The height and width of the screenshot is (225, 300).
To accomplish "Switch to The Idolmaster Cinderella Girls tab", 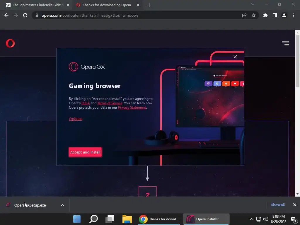I will click(x=38, y=5).
